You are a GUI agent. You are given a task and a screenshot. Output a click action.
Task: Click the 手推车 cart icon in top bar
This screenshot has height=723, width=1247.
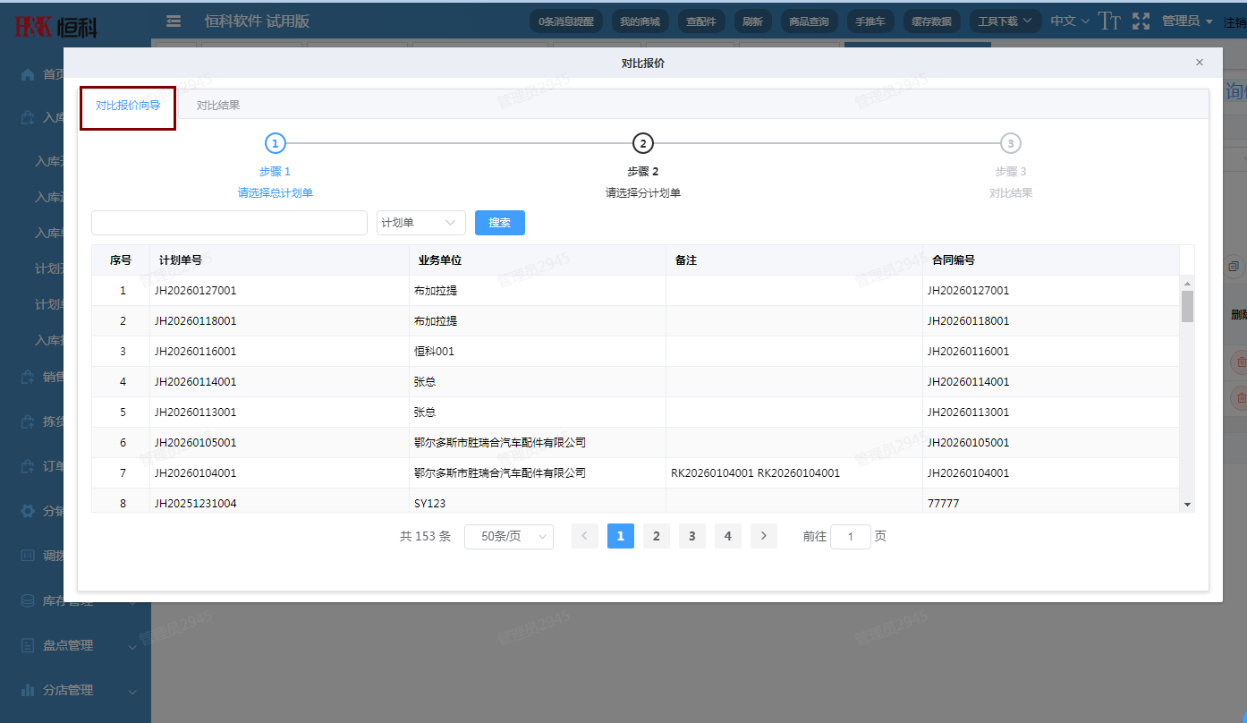coord(870,20)
